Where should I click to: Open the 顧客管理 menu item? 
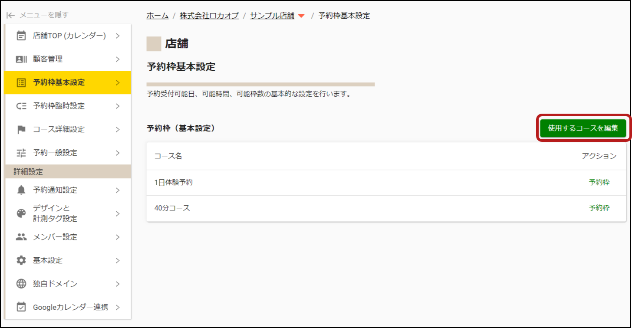pyautogui.click(x=68, y=59)
